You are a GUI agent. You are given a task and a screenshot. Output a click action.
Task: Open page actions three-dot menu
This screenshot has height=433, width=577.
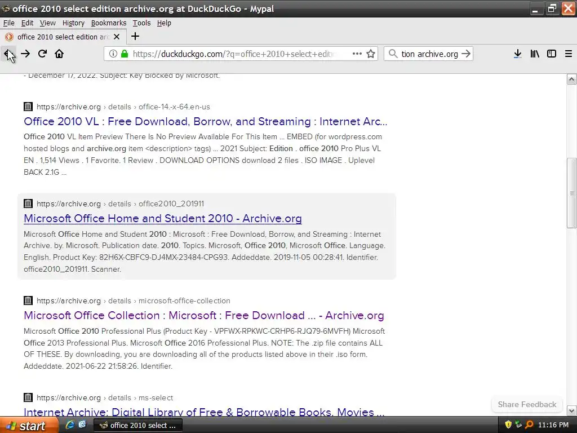[357, 54]
